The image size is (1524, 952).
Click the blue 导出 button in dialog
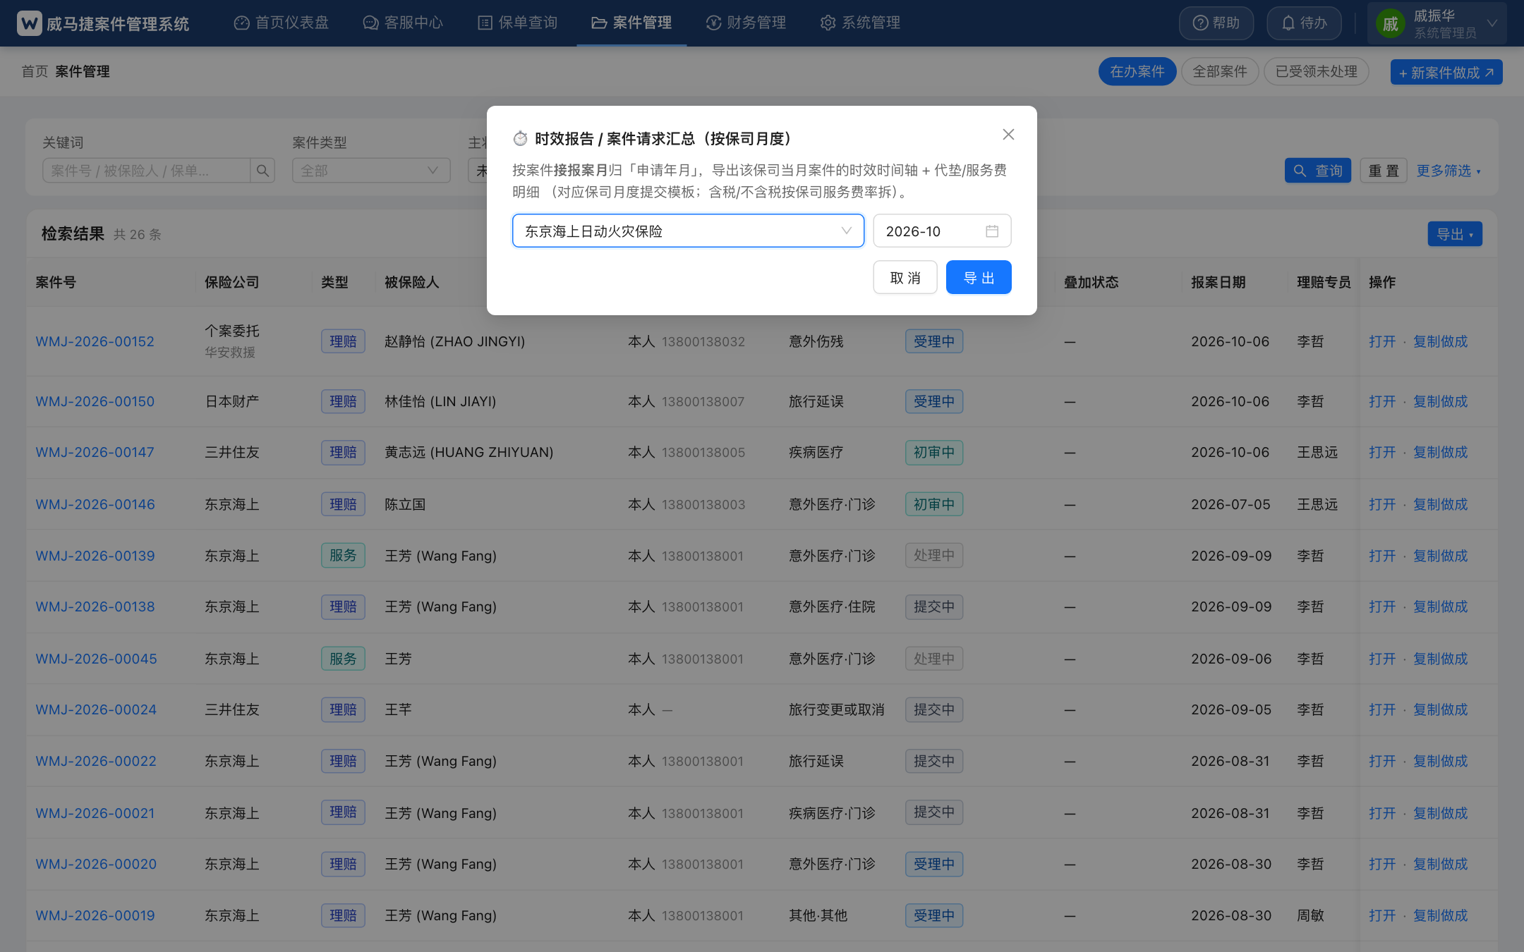click(979, 278)
